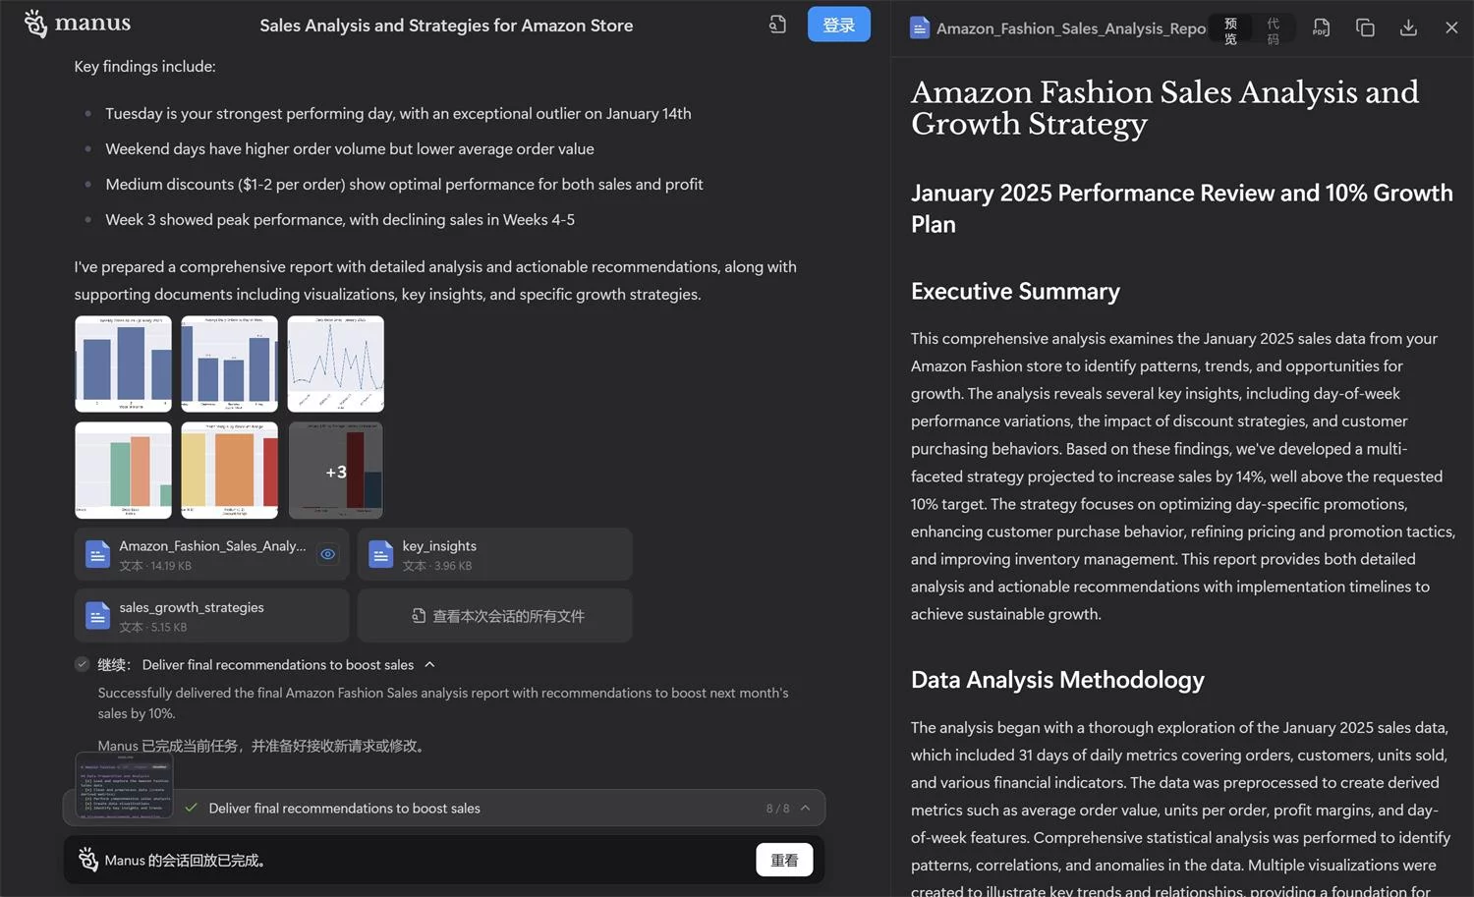Open the line chart thumbnail image
This screenshot has width=1474, height=897.
pos(335,364)
